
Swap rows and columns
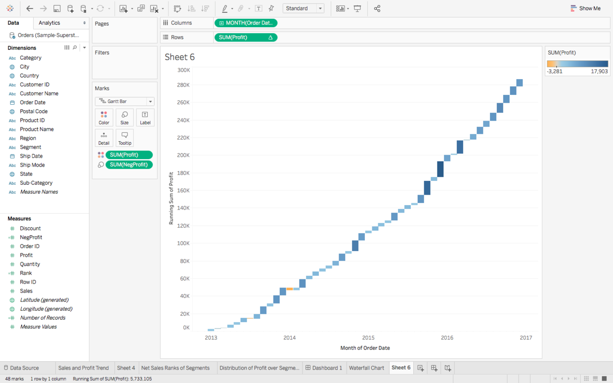177,8
